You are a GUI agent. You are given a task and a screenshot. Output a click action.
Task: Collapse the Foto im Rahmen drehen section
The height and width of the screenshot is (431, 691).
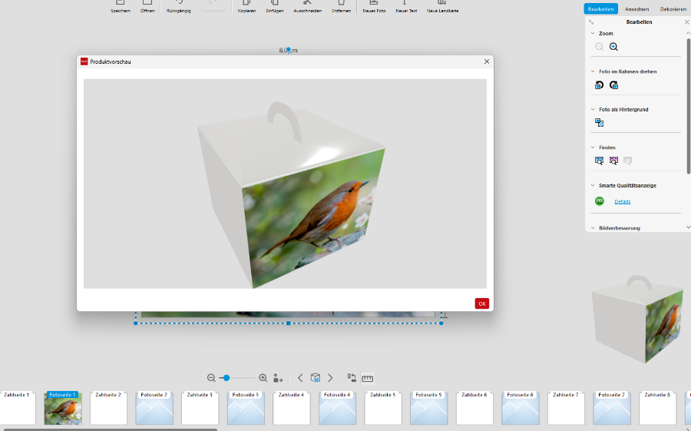click(x=593, y=71)
